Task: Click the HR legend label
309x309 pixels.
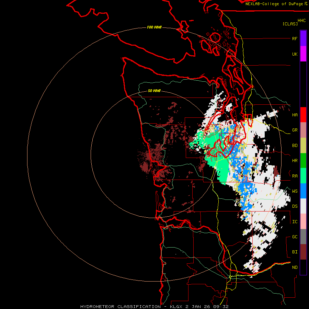Action: (x=295, y=161)
